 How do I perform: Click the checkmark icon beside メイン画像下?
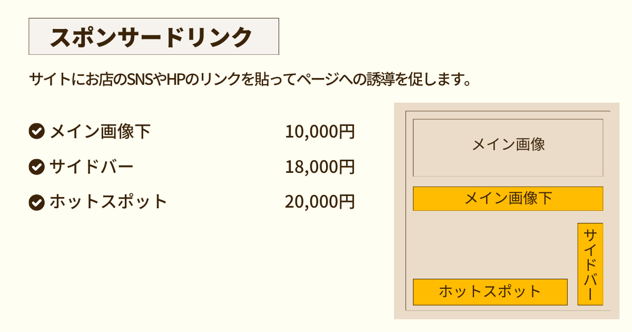pyautogui.click(x=36, y=131)
